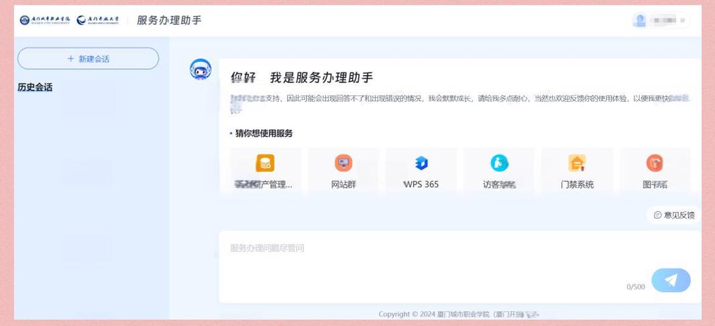This screenshot has width=715, height=326.
Task: Click the 新建会话 new conversation button
Action: tap(88, 59)
